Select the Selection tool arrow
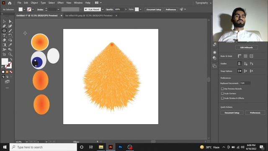This screenshot has width=268, height=151. point(4,21)
